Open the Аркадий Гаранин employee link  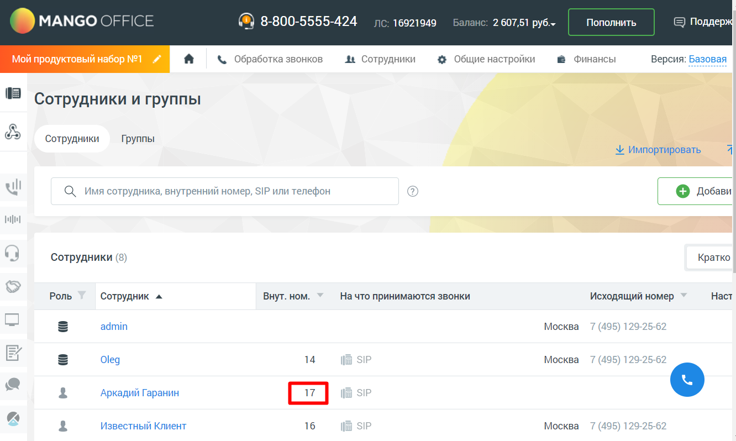pos(140,393)
